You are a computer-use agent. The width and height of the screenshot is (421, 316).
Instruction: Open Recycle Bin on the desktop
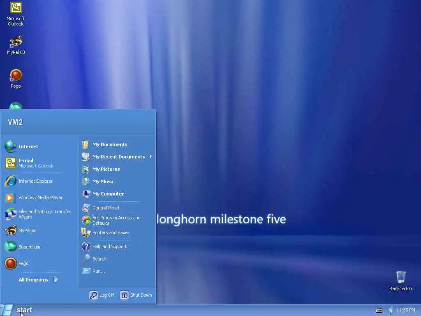(x=400, y=281)
